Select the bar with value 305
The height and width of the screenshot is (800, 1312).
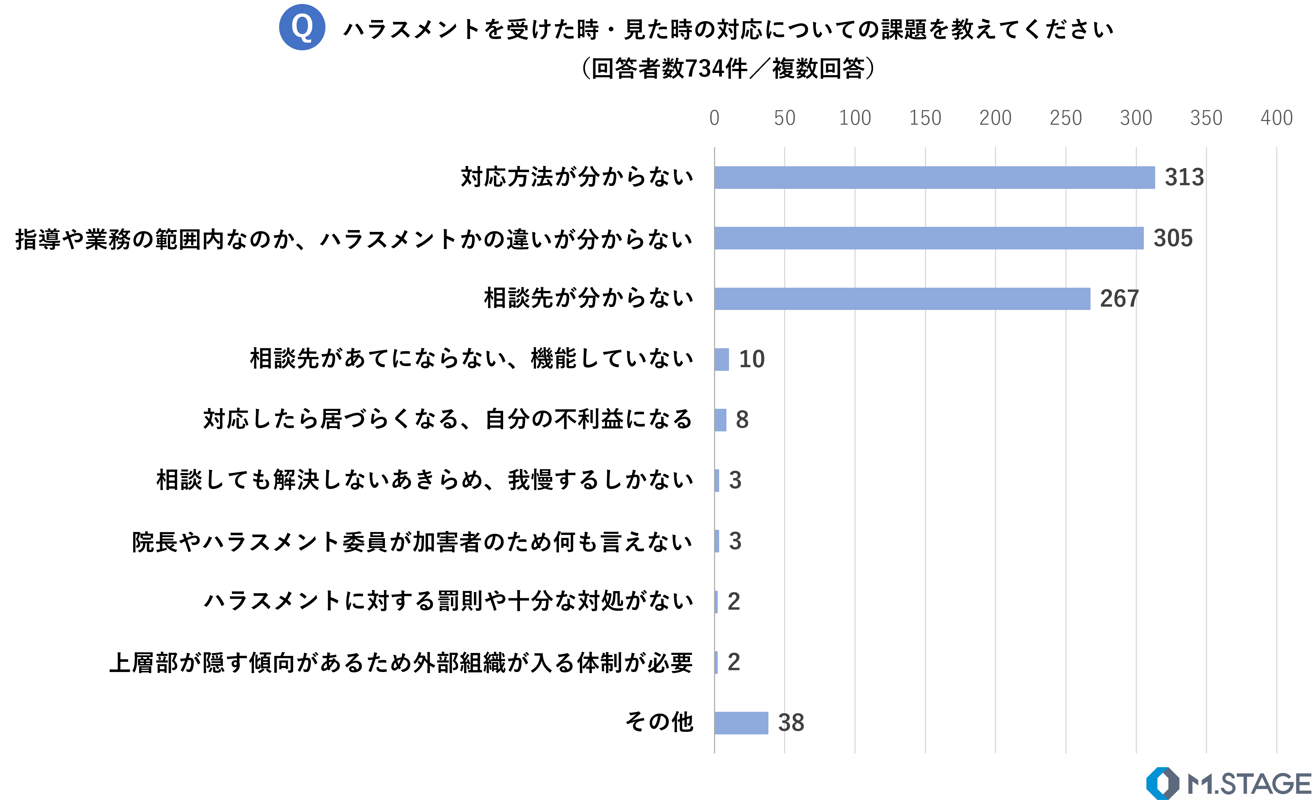(x=929, y=238)
